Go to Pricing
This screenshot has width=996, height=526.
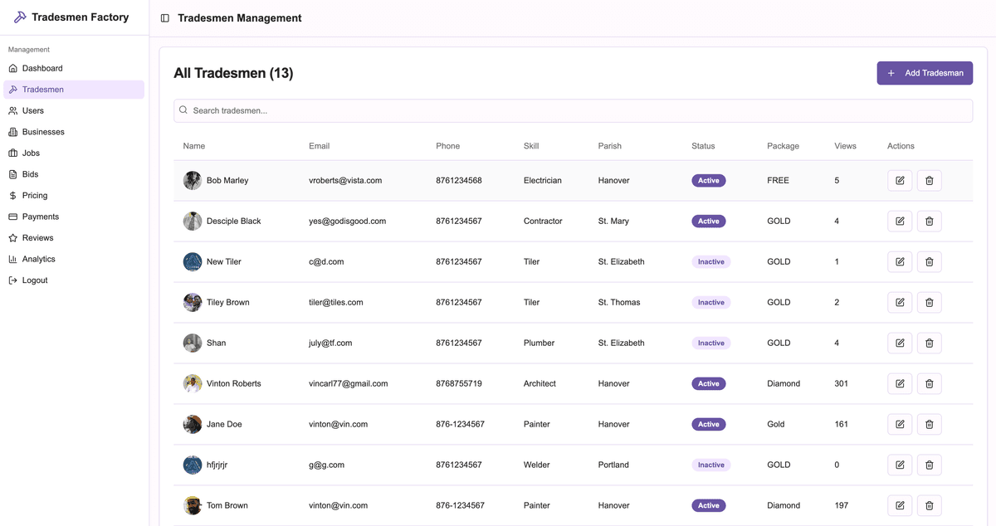click(74, 196)
